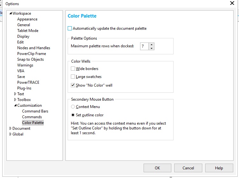
Task: Decrease maximum palette rows with down arrow
Action: 151,48
